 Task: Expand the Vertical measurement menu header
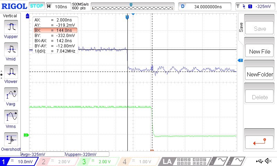point(10,16)
